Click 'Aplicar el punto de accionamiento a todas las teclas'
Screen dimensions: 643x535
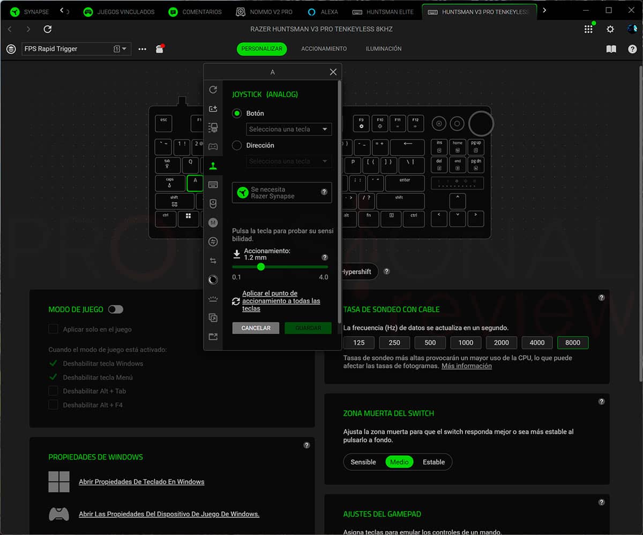click(x=281, y=301)
